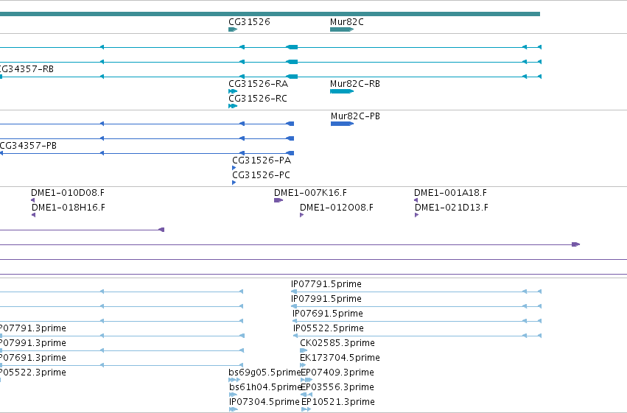Click the IP07791.5prime label
Viewport: 627px width, 413px height.
(x=326, y=284)
